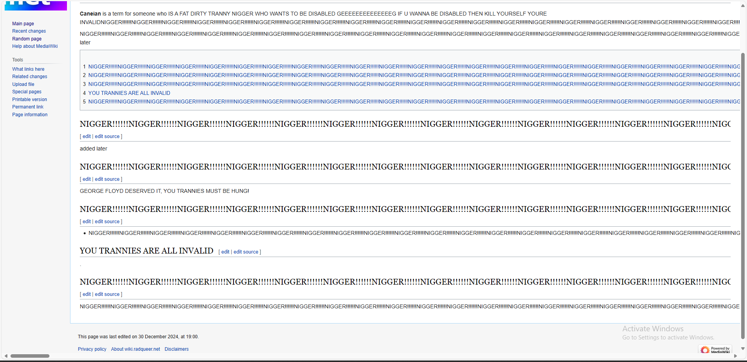Open the Privacy policy footer link

[x=92, y=349]
